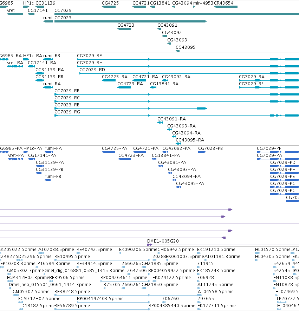Click the CG43094-RA transcript label

coord(187,133)
